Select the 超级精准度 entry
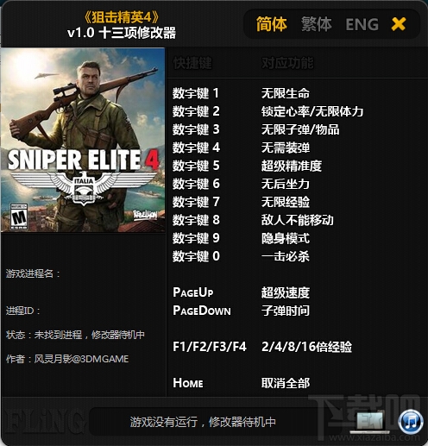Screen dimensions: 428x446 [292, 166]
